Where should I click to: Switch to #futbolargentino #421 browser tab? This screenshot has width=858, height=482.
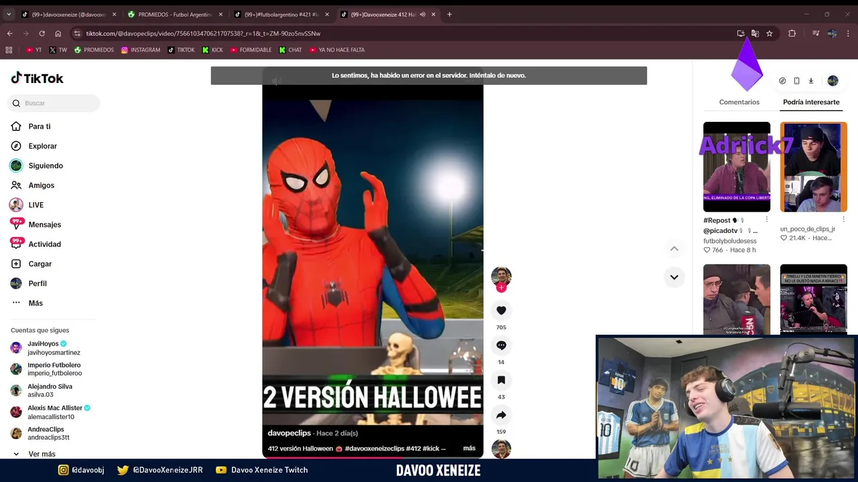point(282,14)
